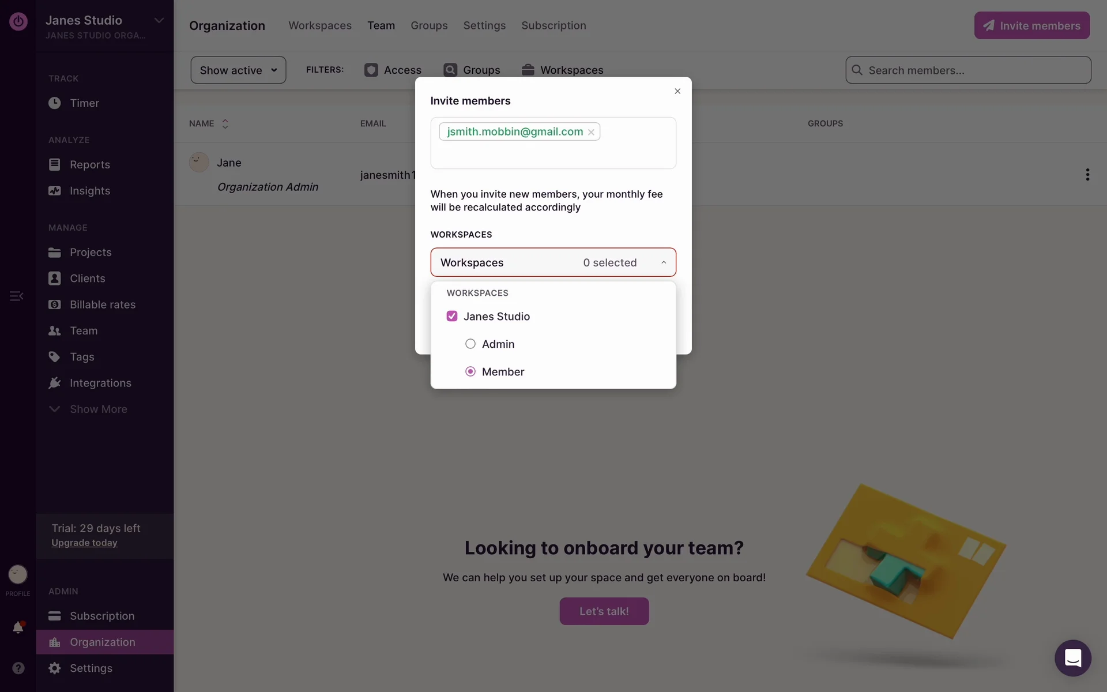Open the Show active dropdown
Image resolution: width=1107 pixels, height=692 pixels.
238,70
